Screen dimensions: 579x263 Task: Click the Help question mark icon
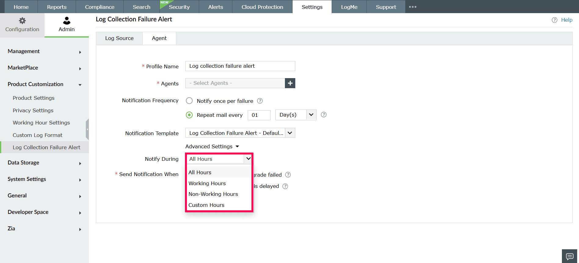[555, 20]
